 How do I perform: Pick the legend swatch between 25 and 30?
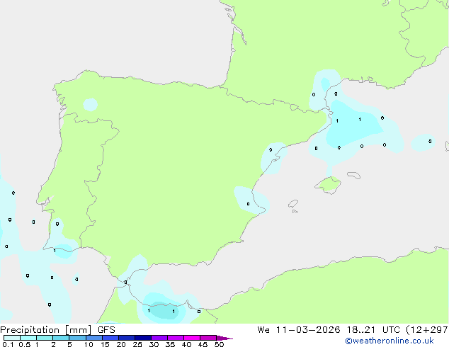point(143,338)
